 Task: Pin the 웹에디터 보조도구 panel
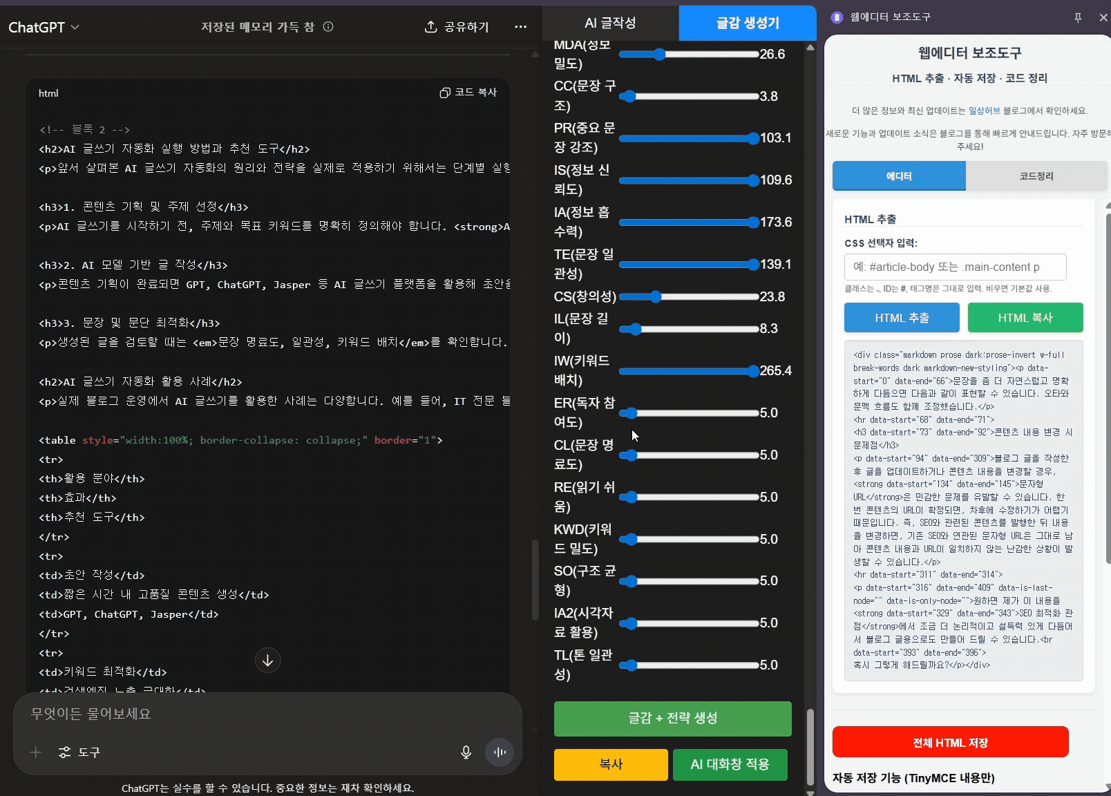point(1078,17)
